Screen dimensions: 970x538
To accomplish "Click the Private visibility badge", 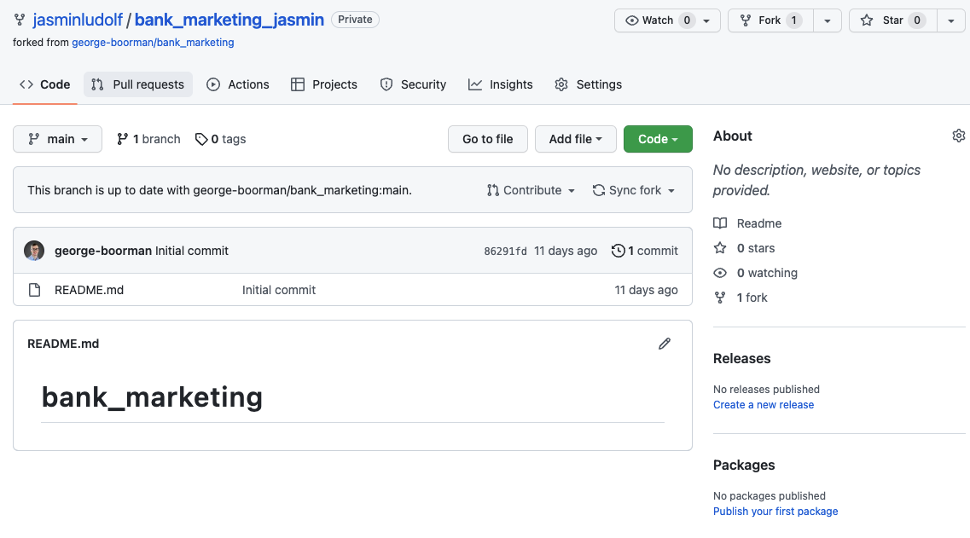I will (355, 20).
